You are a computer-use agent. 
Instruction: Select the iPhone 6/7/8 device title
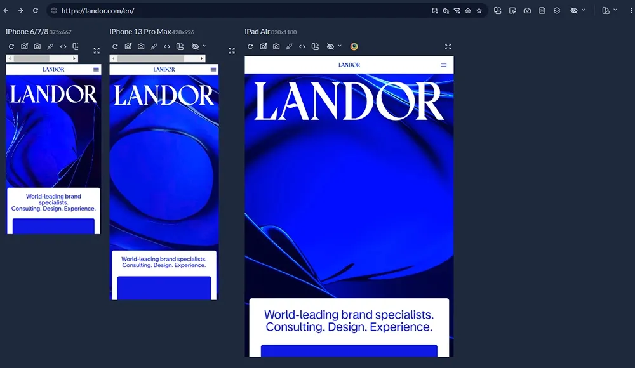click(27, 32)
